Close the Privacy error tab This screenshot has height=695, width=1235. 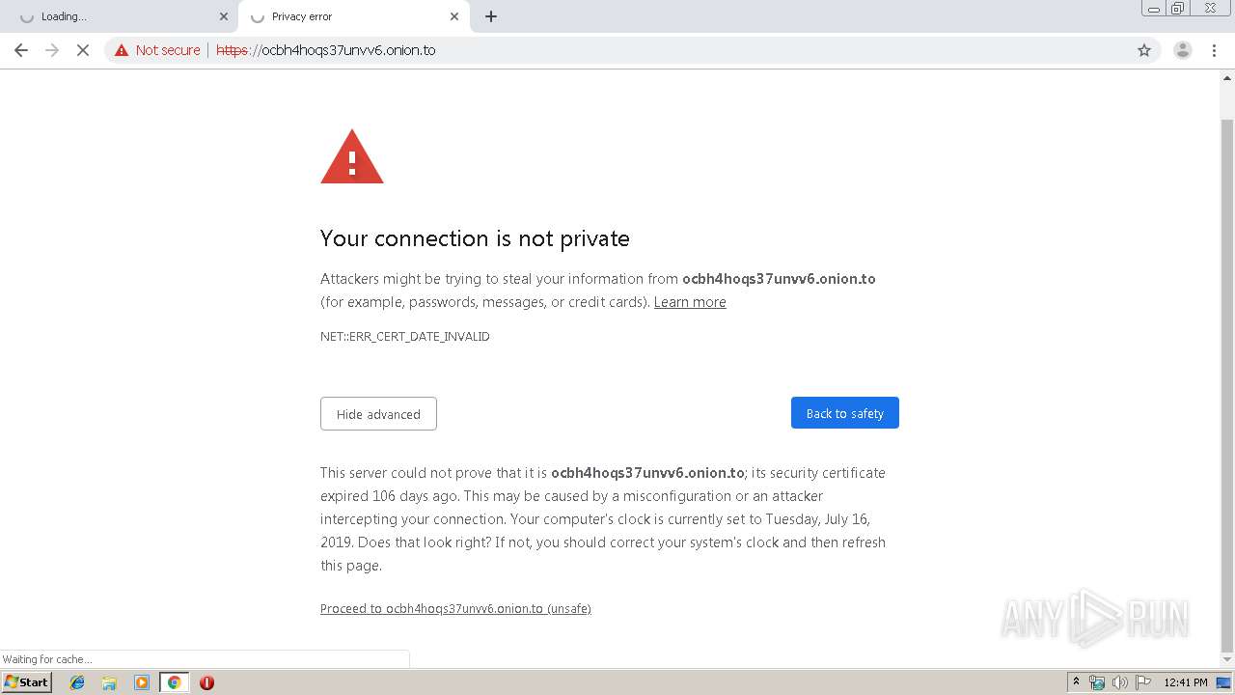[454, 16]
